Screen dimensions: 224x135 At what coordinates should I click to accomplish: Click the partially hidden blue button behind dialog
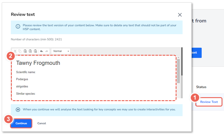pos(196,53)
